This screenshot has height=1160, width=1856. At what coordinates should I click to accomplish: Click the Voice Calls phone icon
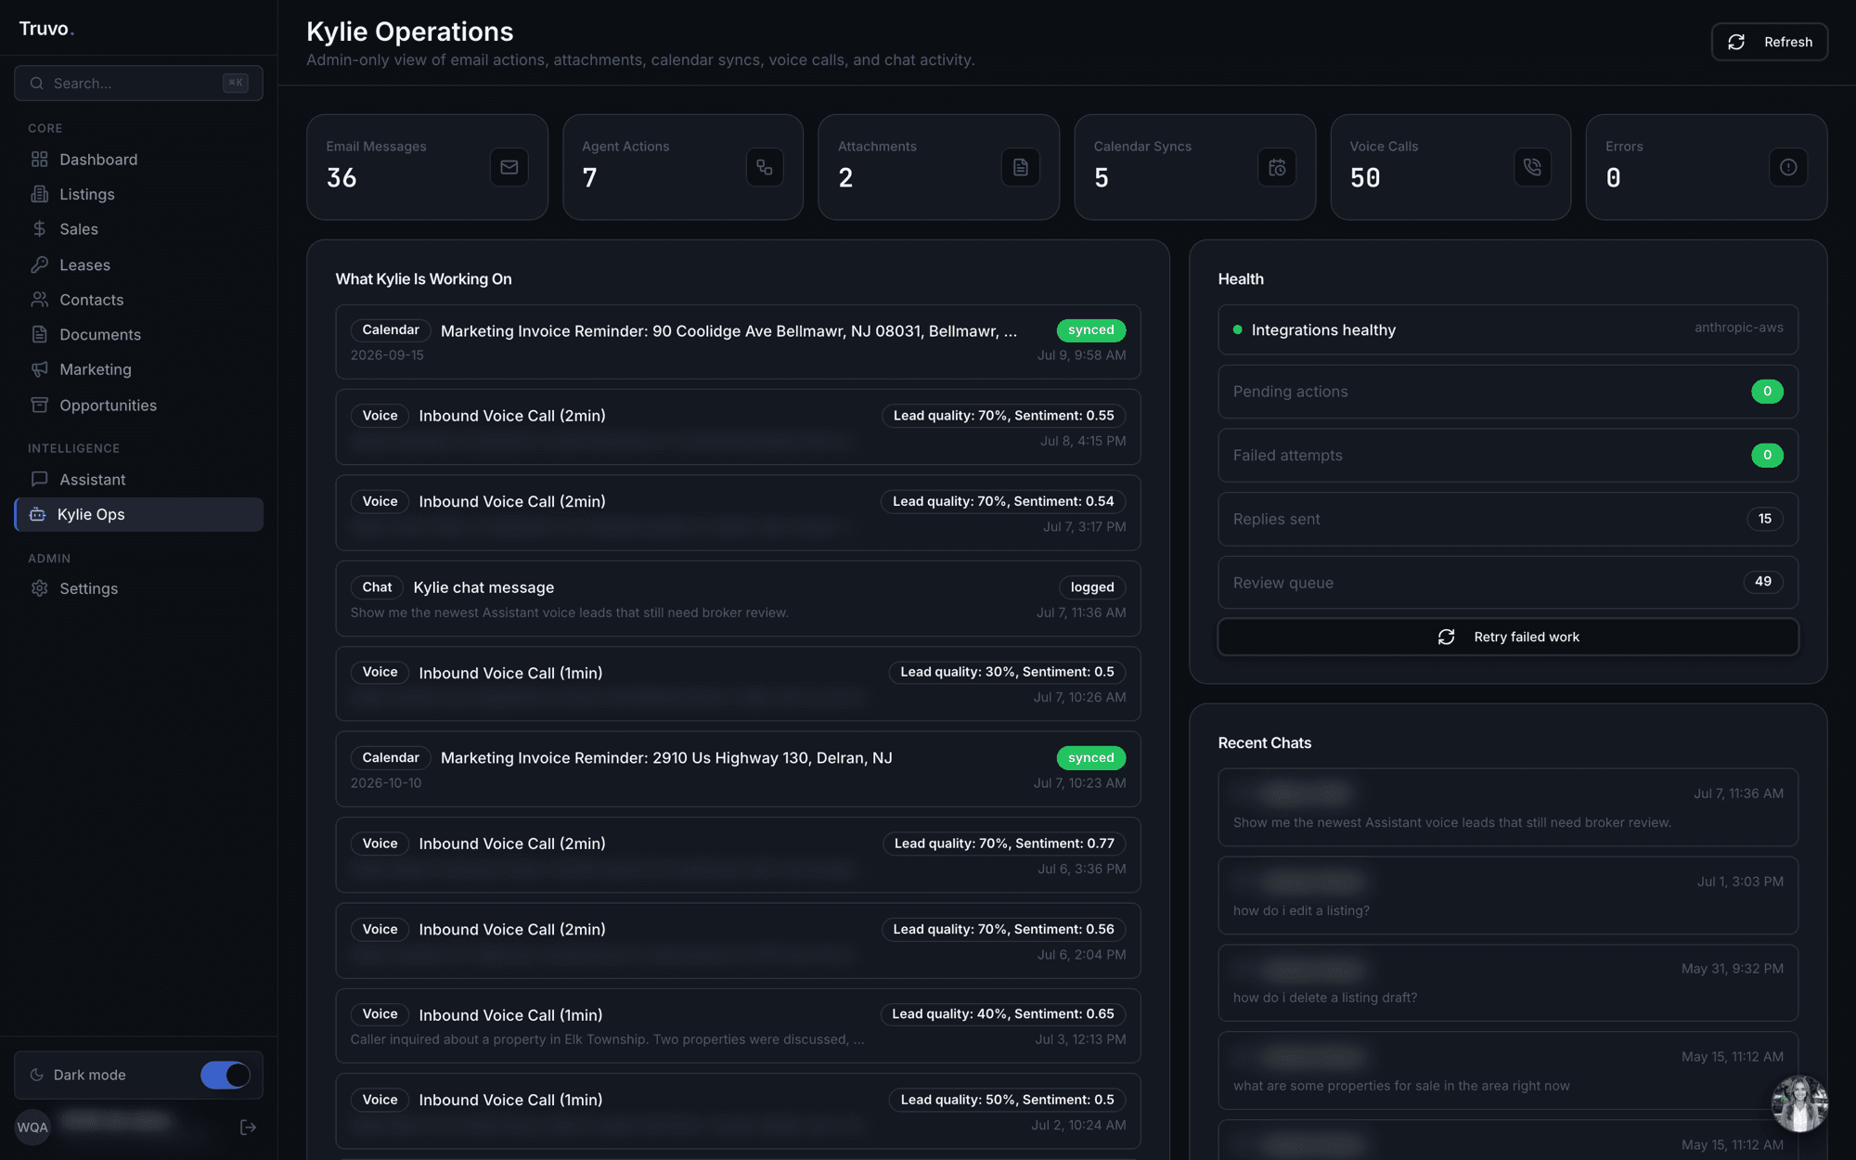(x=1532, y=167)
